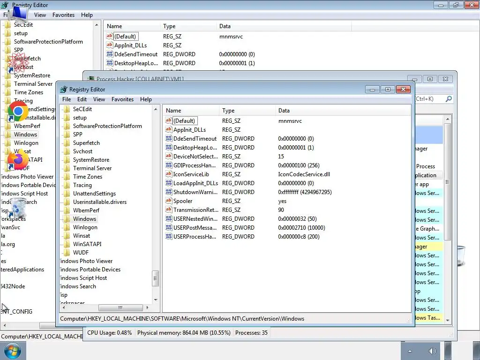Click the USERNestedWin... DWORD icon

point(168,218)
